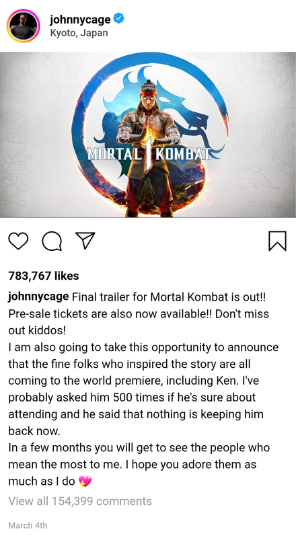Click the caption's first line about final trailer
Screen dimensions: 296x538
click(x=137, y=297)
